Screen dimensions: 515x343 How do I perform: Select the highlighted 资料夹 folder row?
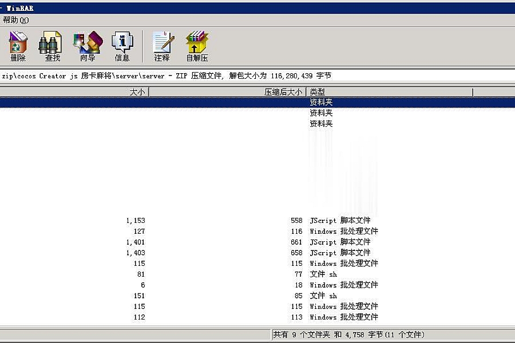coord(257,102)
